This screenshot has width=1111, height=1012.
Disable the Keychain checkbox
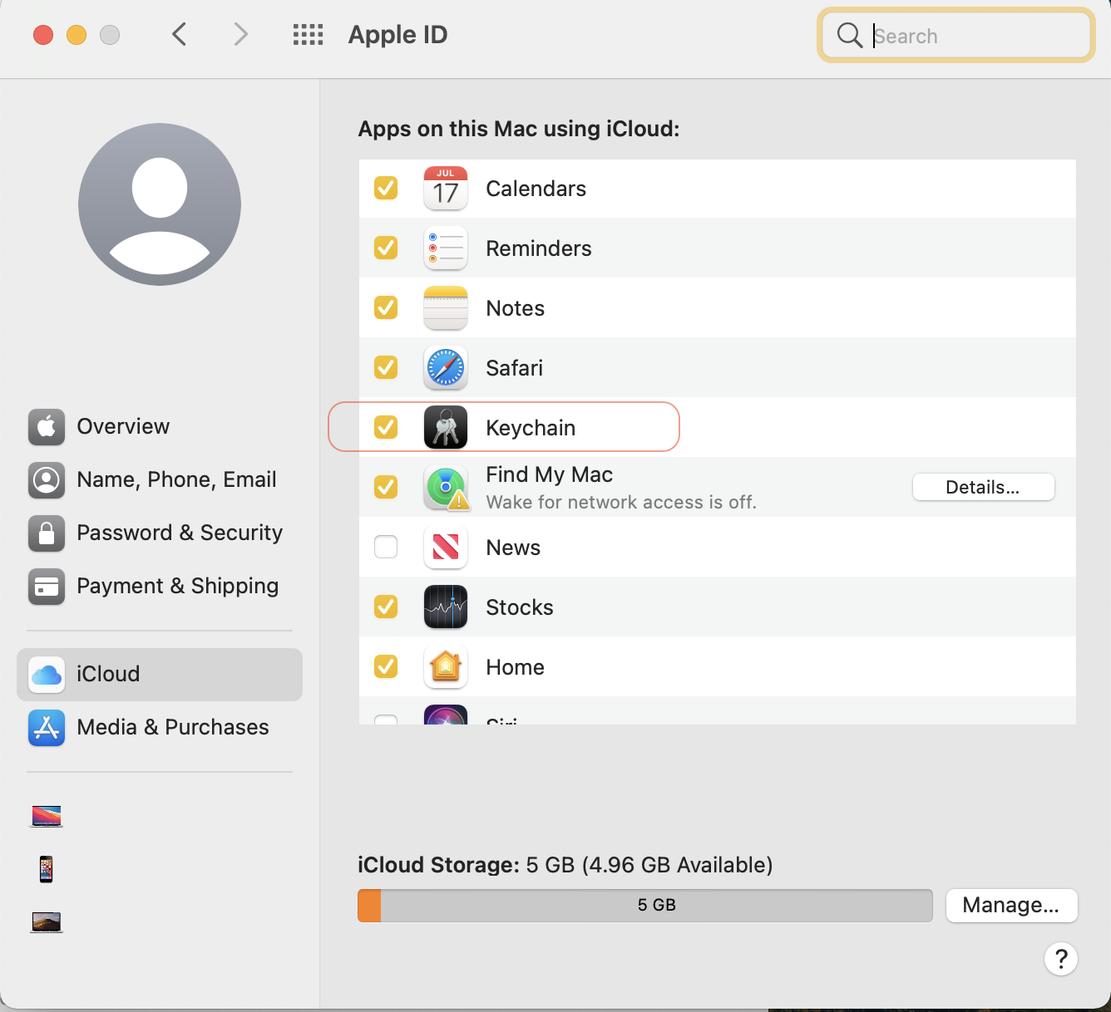point(386,428)
